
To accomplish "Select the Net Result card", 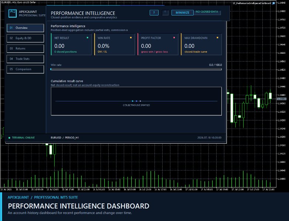I will tap(71, 44).
